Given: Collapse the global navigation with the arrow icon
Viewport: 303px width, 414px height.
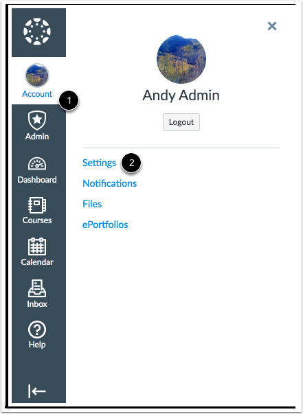Looking at the screenshot, I should click(37, 391).
